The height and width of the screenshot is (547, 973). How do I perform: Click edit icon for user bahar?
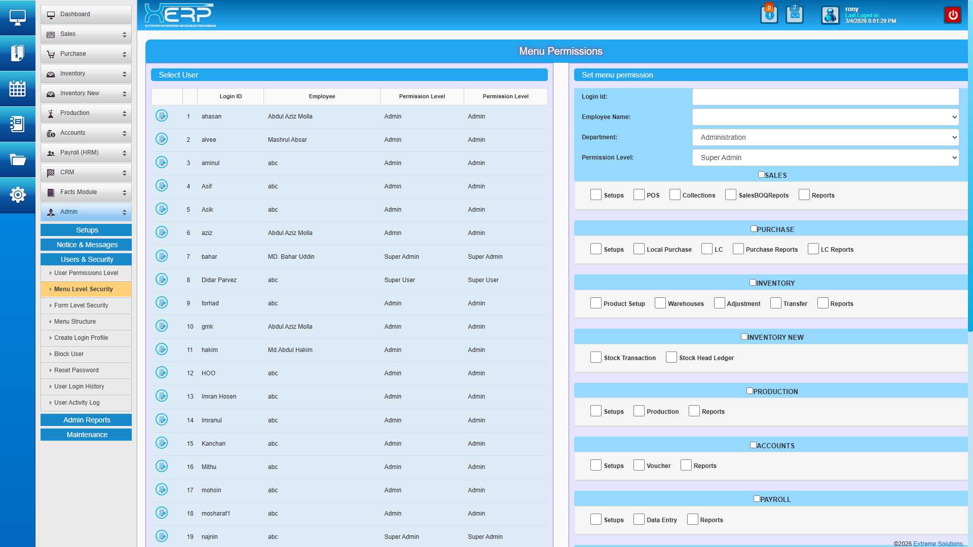click(x=162, y=256)
